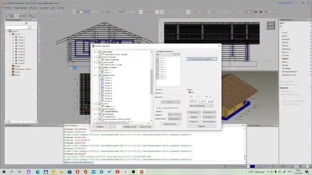Collapse the Стены node in the left tree
This screenshot has height=175, width=312.
click(x=10, y=34)
